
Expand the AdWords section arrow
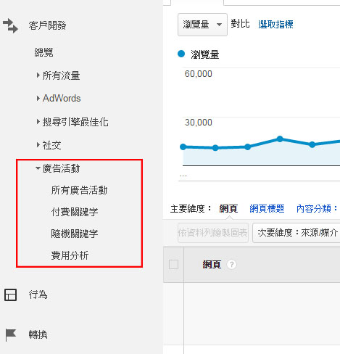(38, 98)
